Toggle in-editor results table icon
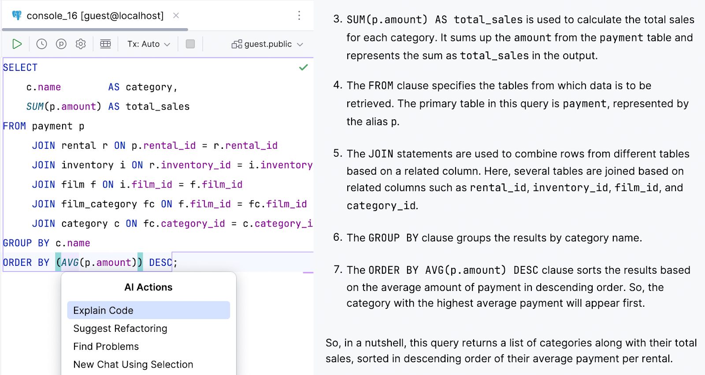 pyautogui.click(x=105, y=44)
